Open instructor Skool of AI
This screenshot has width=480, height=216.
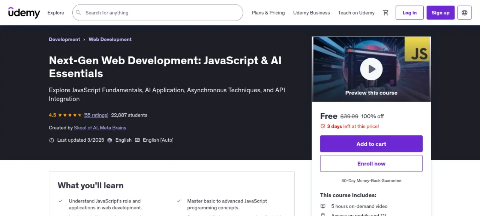click(86, 128)
